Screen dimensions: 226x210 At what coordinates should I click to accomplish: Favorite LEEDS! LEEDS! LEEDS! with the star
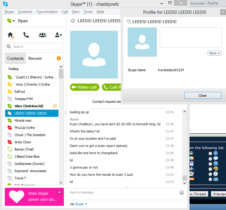coord(73,21)
